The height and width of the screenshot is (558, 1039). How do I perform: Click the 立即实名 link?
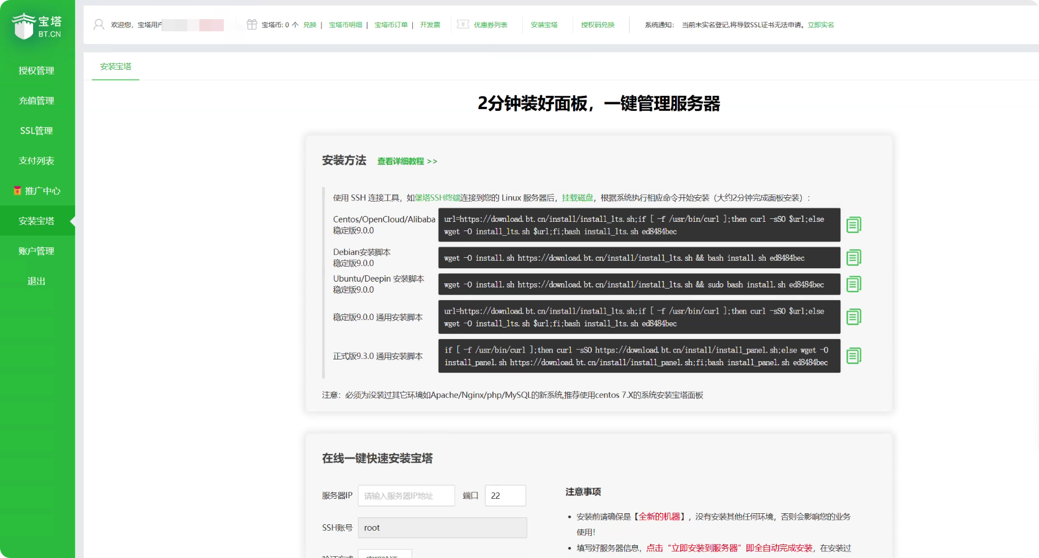[820, 25]
